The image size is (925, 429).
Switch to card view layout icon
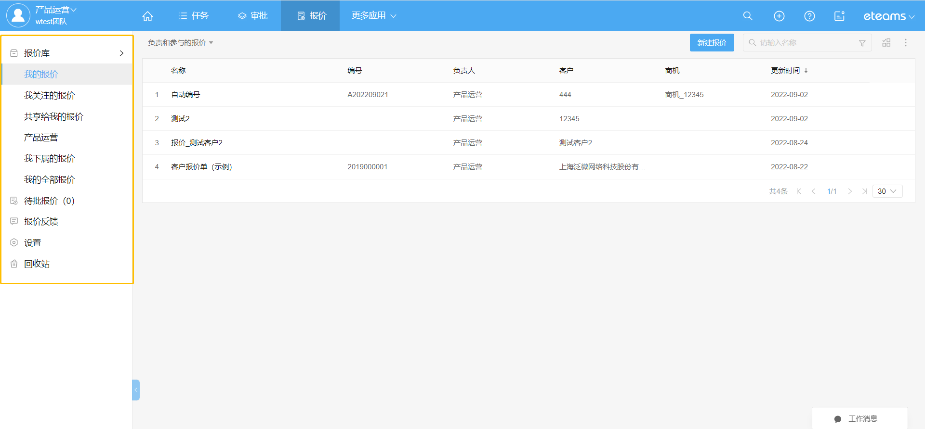coord(886,43)
